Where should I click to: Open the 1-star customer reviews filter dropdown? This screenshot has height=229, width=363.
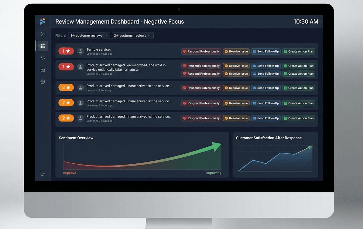point(89,35)
